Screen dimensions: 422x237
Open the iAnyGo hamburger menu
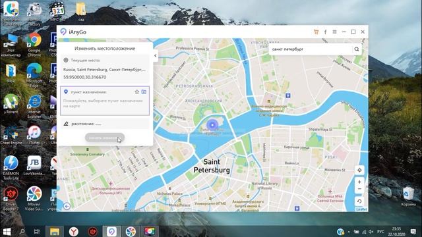[x=334, y=32]
